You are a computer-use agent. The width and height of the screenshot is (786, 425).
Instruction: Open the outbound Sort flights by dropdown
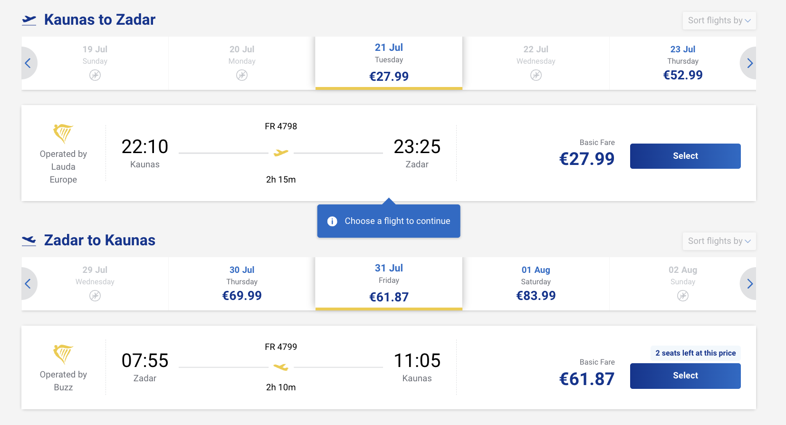tap(719, 20)
